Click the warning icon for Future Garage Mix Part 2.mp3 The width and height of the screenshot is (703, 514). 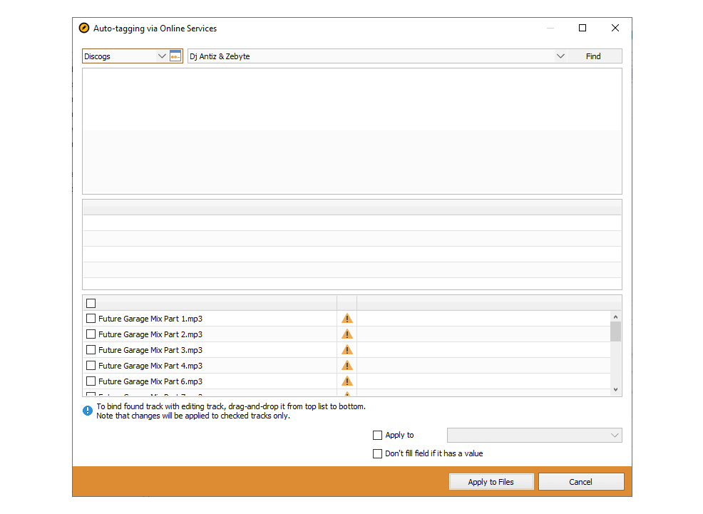347,334
